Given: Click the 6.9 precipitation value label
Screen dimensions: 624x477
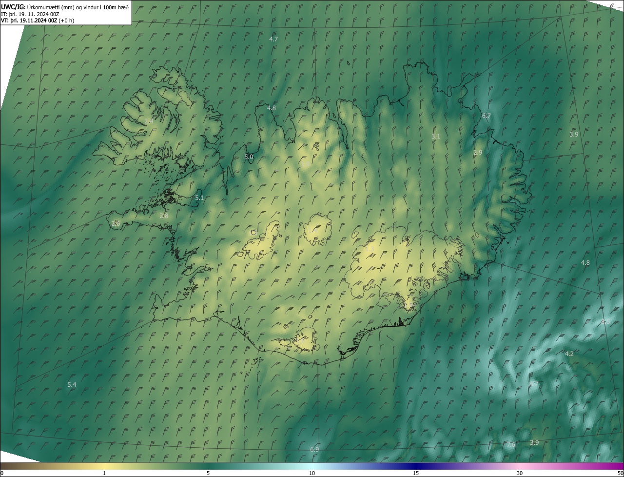Looking at the screenshot, I should pyautogui.click(x=314, y=449).
